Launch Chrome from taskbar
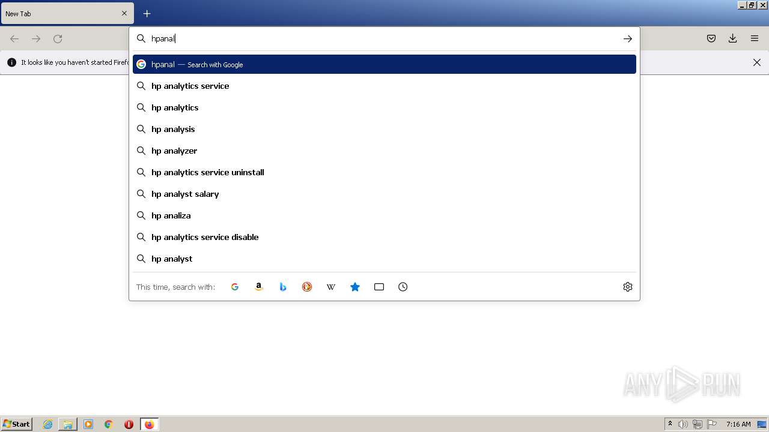 point(109,424)
